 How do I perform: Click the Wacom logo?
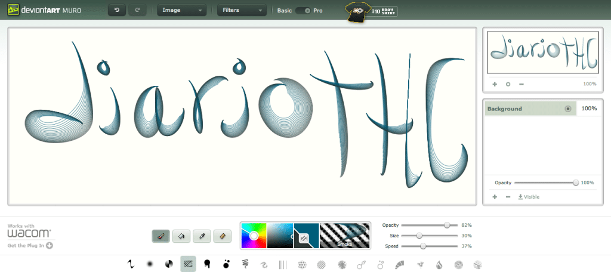click(29, 233)
